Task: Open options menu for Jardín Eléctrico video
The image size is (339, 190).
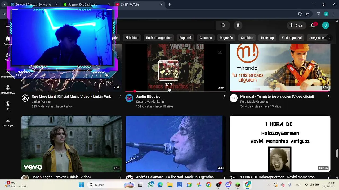Action: click(224, 97)
